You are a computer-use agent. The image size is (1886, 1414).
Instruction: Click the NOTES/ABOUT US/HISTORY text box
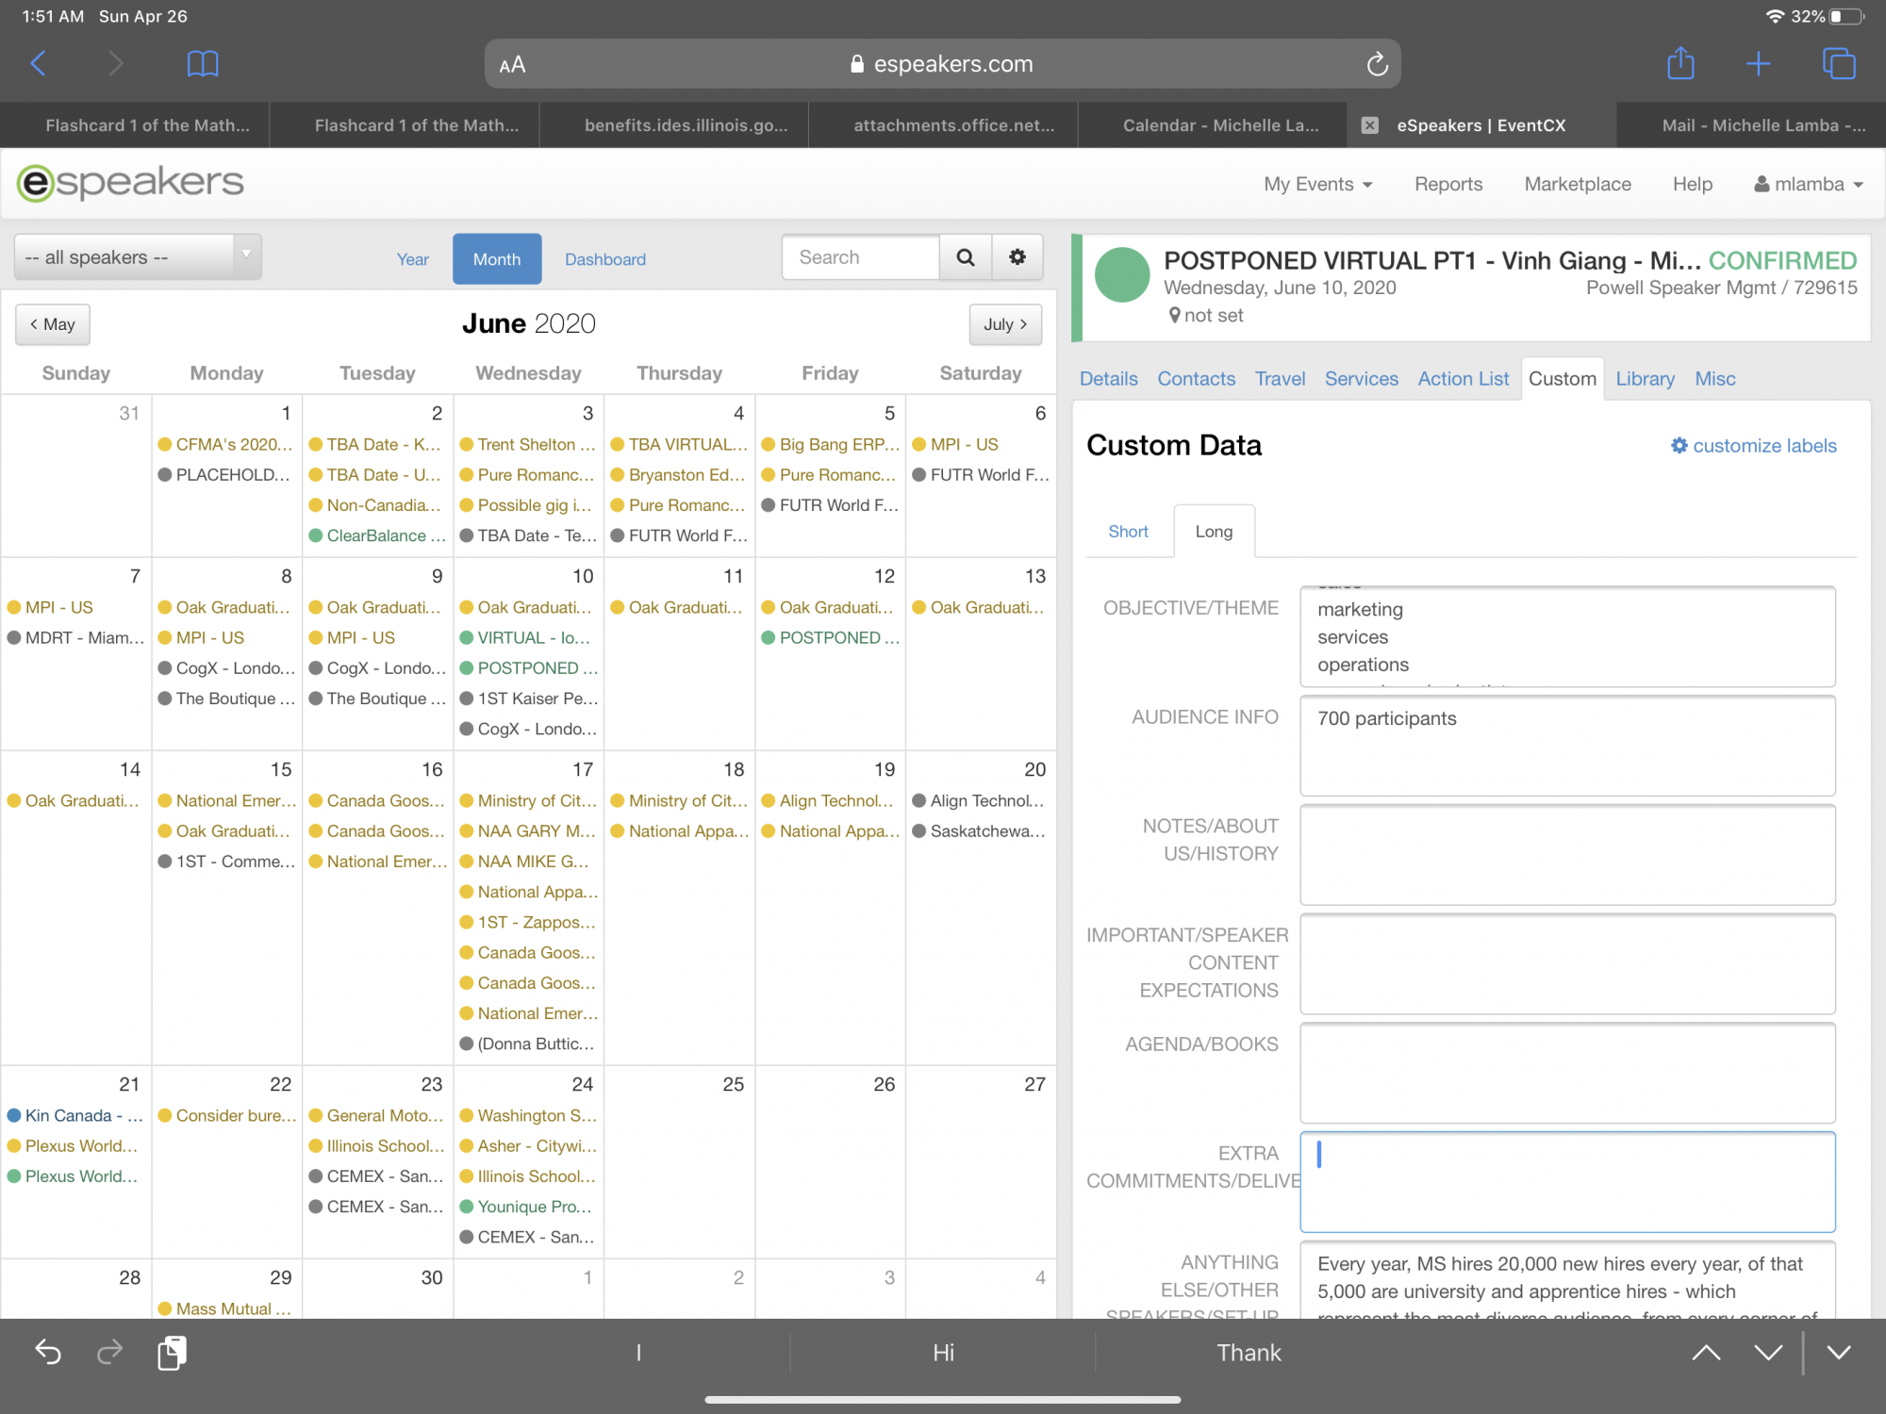pyautogui.click(x=1567, y=855)
